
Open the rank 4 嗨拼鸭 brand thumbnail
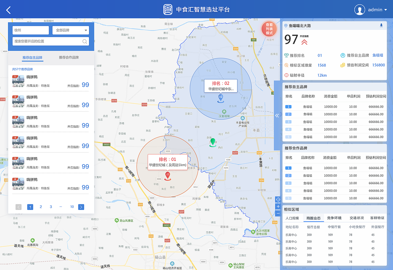(18, 142)
